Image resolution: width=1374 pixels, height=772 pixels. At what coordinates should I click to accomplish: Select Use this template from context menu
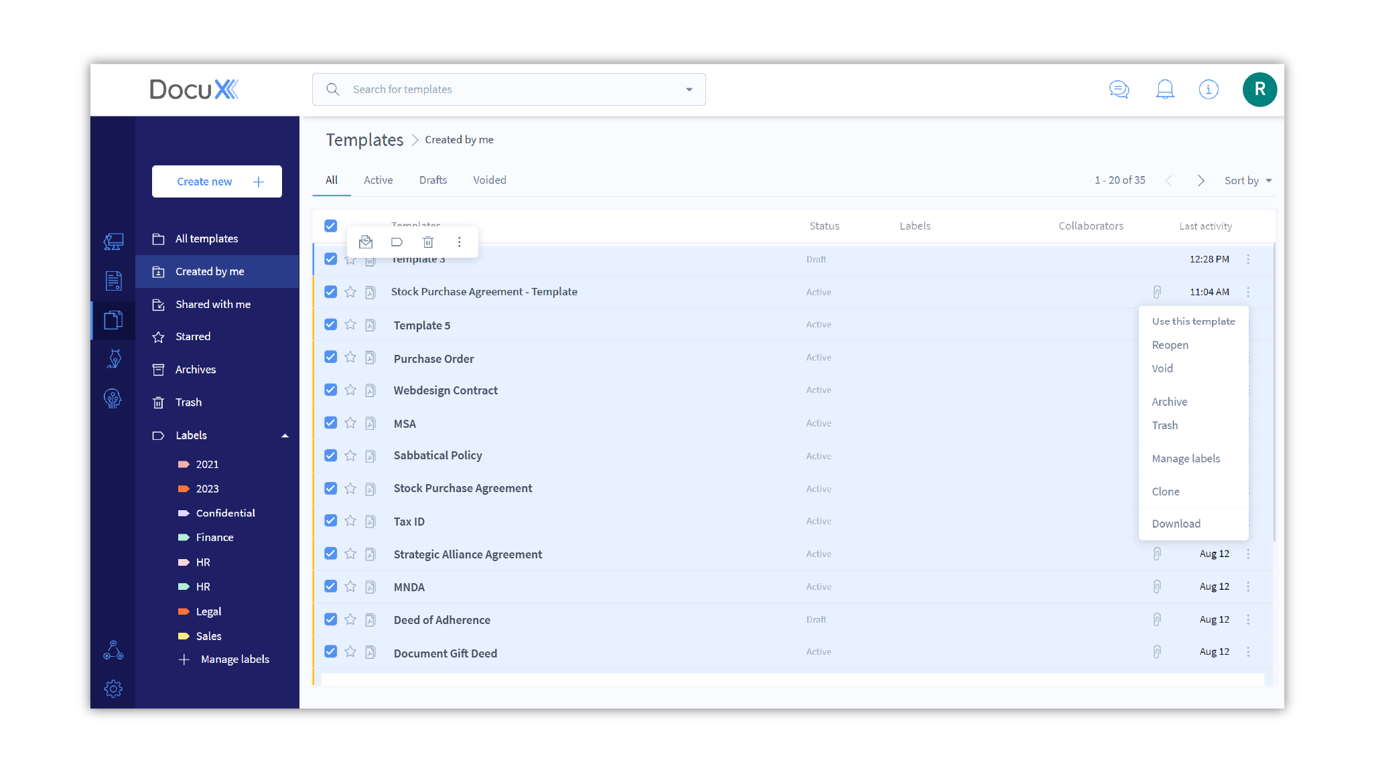tap(1194, 321)
